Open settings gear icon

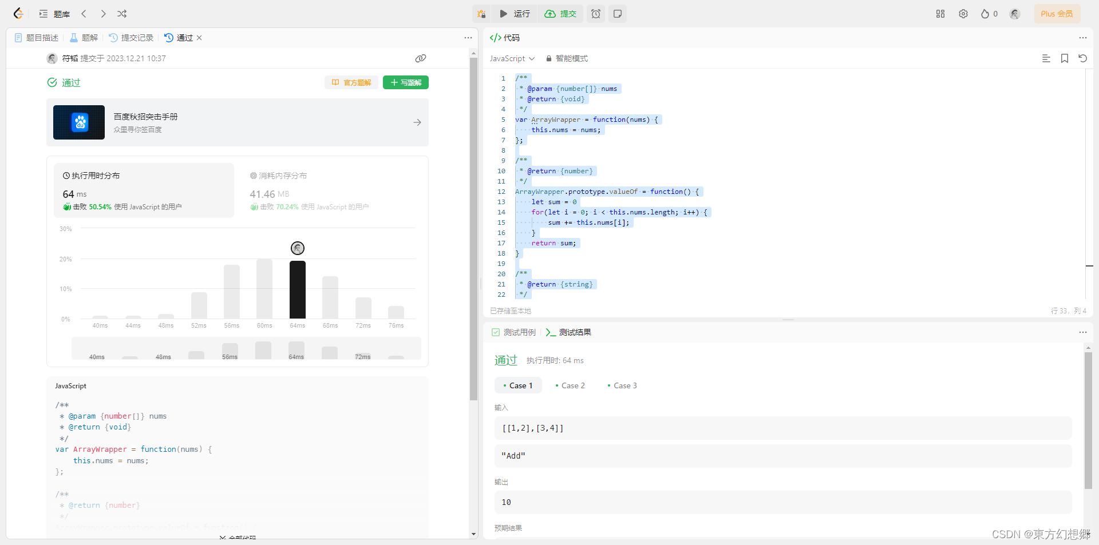963,14
